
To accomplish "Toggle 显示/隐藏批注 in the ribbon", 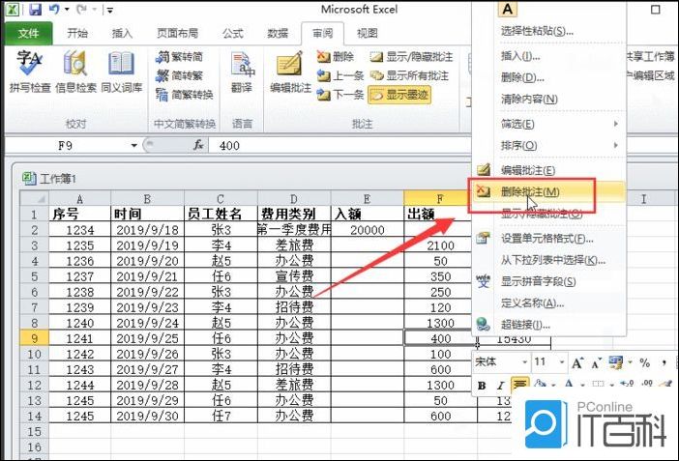I will pos(411,57).
